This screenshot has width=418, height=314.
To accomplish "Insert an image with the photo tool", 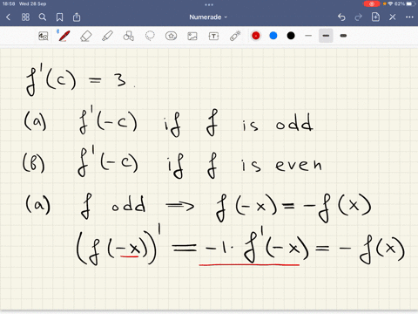I will 192,36.
